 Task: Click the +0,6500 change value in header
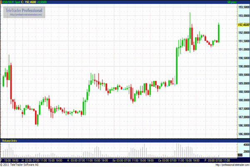42,2
